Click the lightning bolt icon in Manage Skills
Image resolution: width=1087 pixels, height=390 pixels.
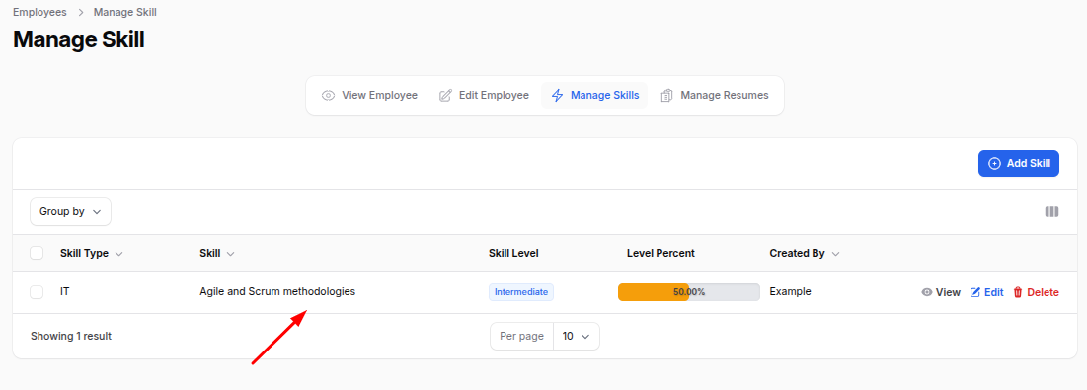click(x=558, y=95)
